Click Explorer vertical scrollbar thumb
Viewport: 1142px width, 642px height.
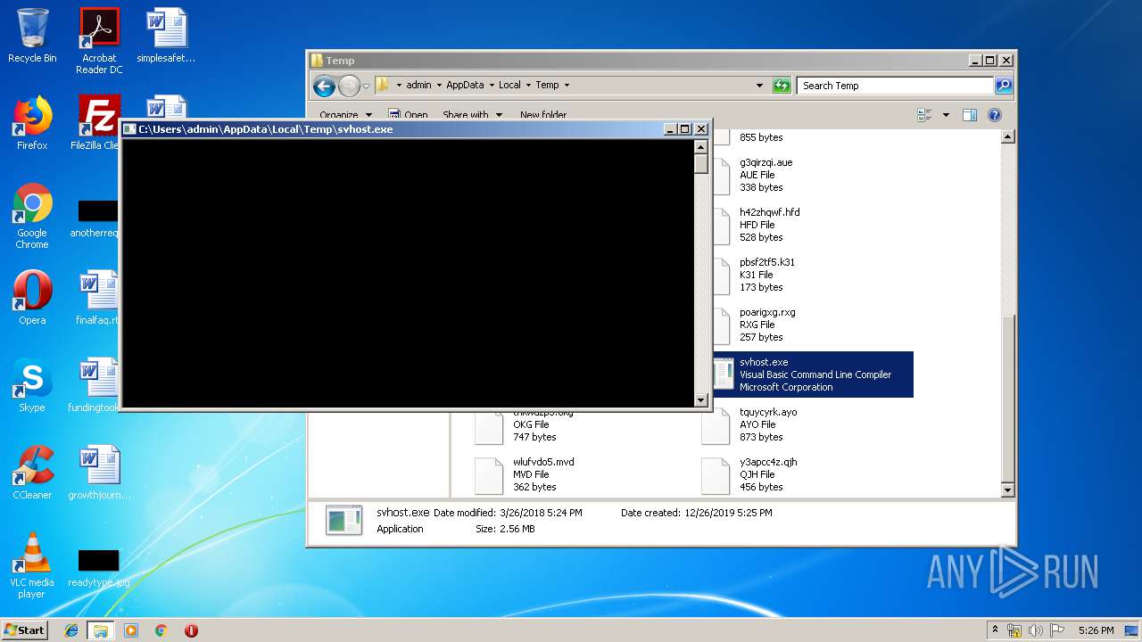1007,399
